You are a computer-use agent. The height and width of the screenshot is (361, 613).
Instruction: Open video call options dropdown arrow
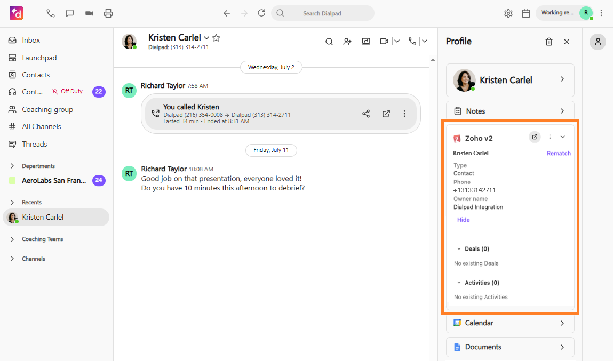coord(397,41)
